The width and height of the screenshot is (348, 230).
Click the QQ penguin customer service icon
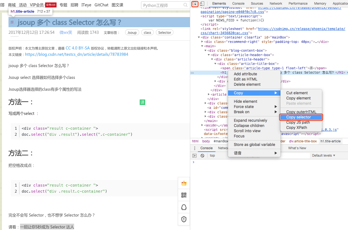point(184,207)
